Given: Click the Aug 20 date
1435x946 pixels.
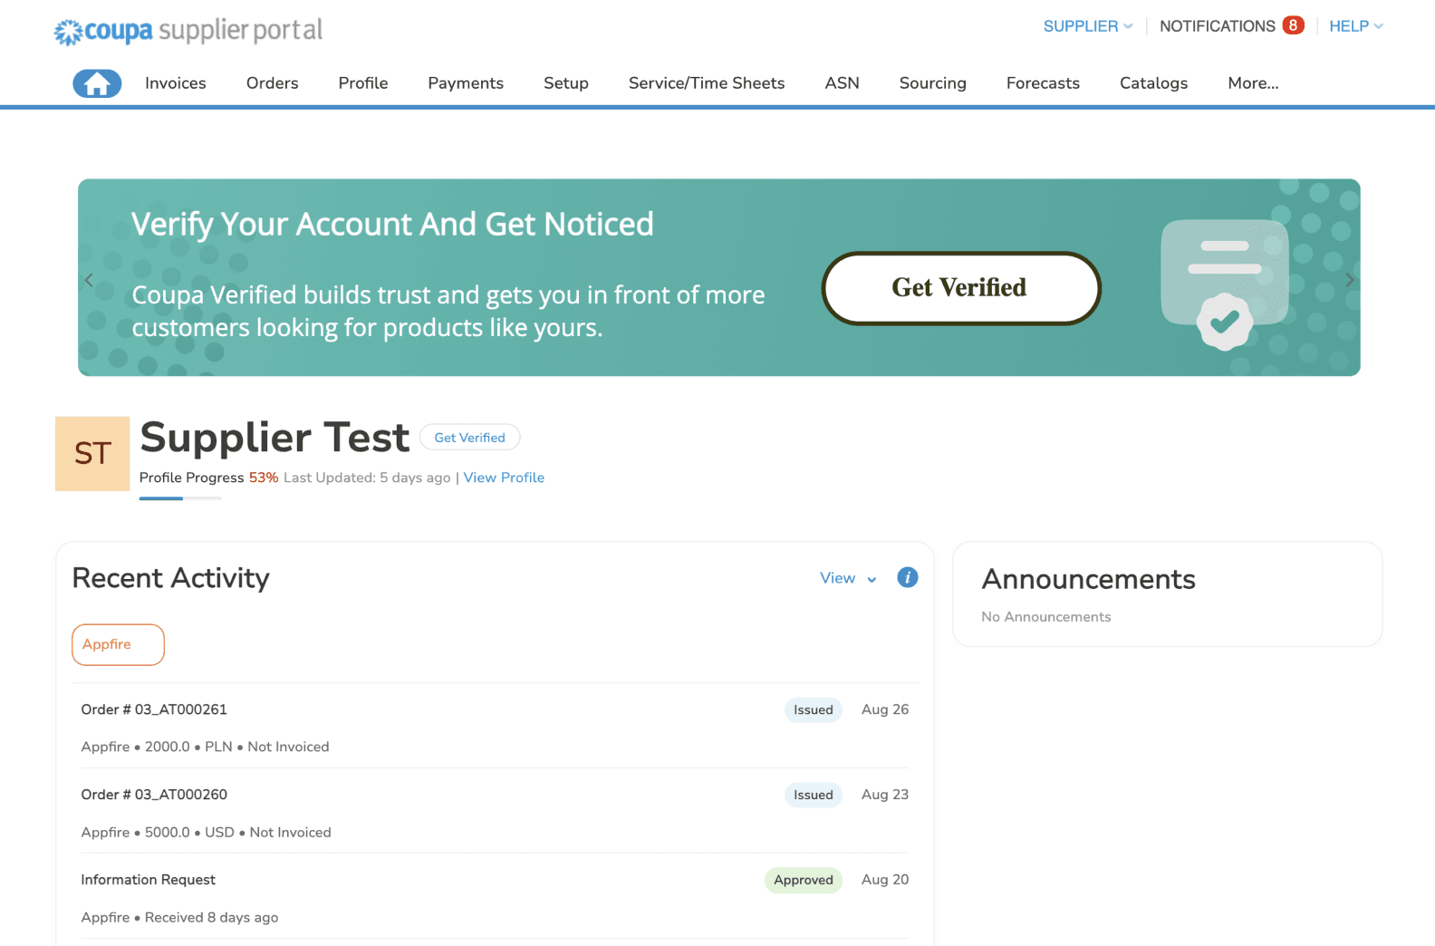Looking at the screenshot, I should coord(884,880).
